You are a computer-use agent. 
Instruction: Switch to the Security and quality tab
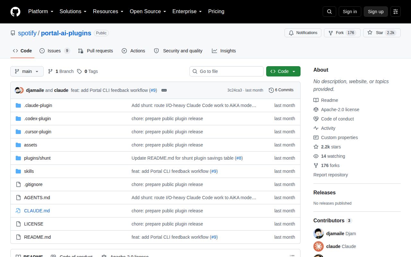point(178,51)
